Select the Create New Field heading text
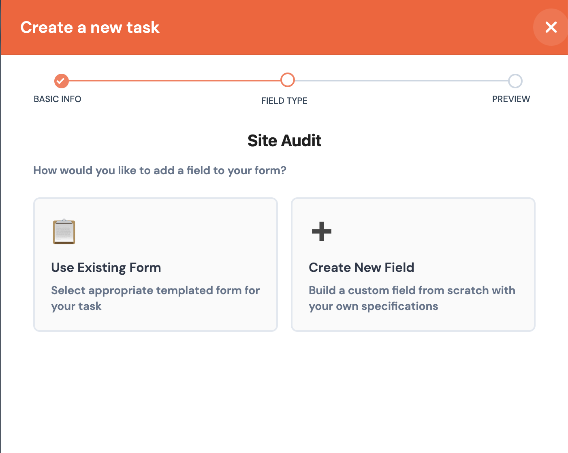 (361, 267)
